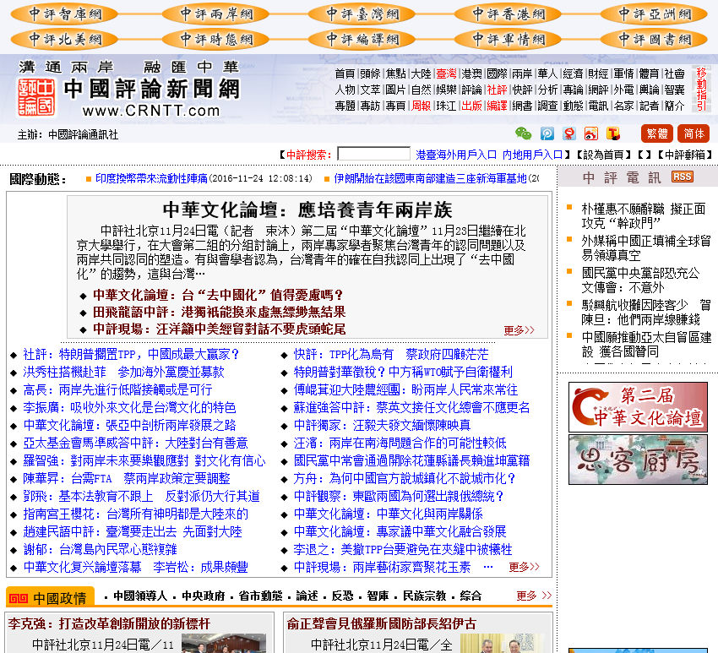Open 俞正聲會見俄羅斯國防部長紹伊古
This screenshot has height=653, width=718.
pos(382,623)
